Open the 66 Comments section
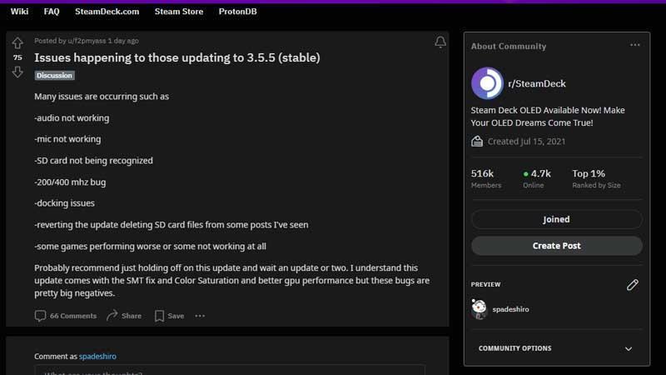Screen dimensions: 666x375 [66, 316]
